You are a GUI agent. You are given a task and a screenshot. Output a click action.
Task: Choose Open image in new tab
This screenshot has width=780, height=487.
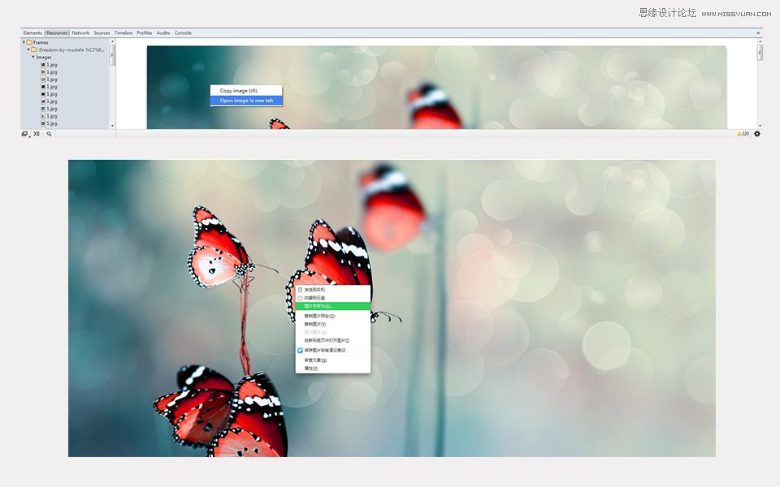tap(246, 101)
